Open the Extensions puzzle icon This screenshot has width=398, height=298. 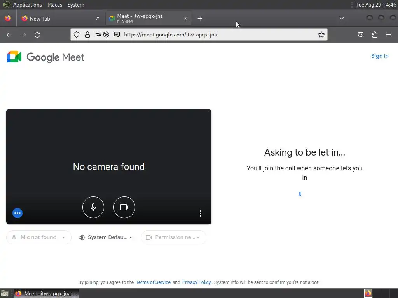point(375,35)
